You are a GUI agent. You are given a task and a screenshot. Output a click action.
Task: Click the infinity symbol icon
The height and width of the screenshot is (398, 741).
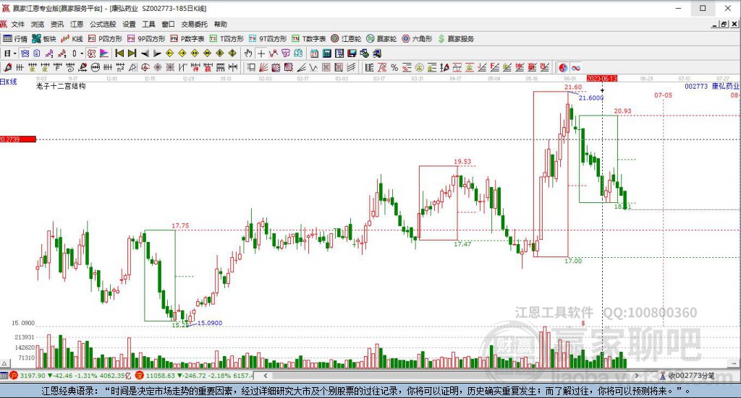[575, 68]
